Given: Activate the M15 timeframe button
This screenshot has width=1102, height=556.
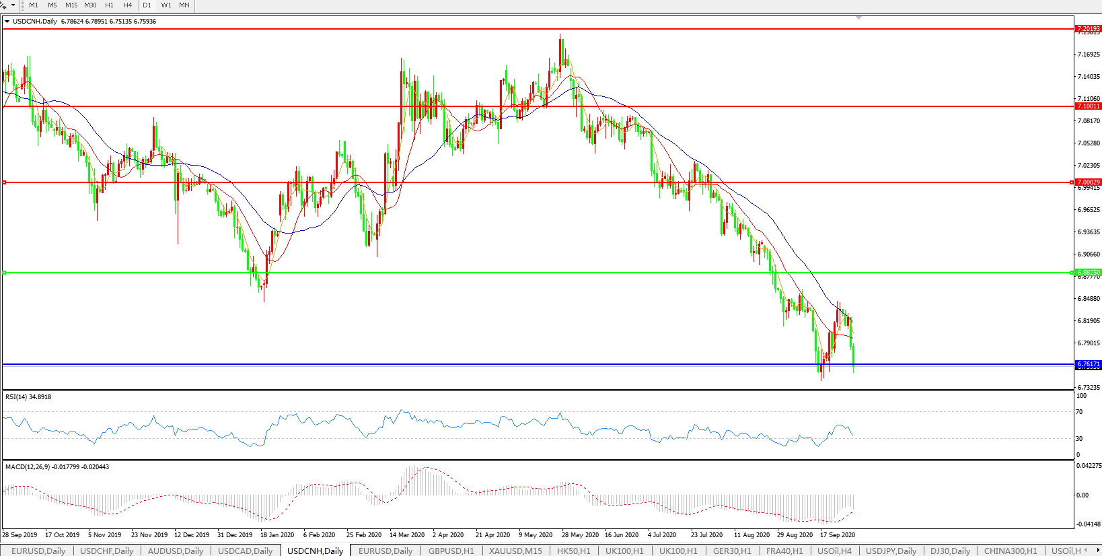Looking at the screenshot, I should pos(71,5).
